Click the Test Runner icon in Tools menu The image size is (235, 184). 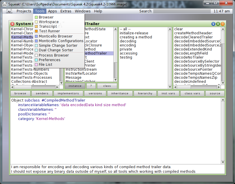[x=36, y=31]
